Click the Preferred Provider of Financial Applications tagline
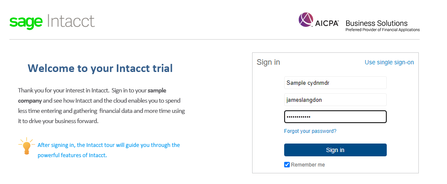The height and width of the screenshot is (184, 447). coord(382,30)
